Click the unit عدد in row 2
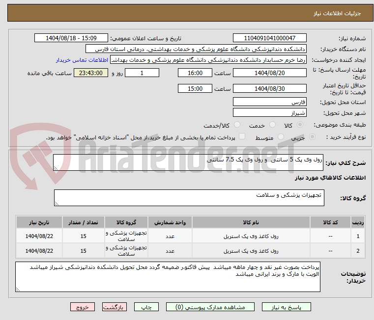Image resolution: width=374 pixels, height=320 pixels. [170, 251]
